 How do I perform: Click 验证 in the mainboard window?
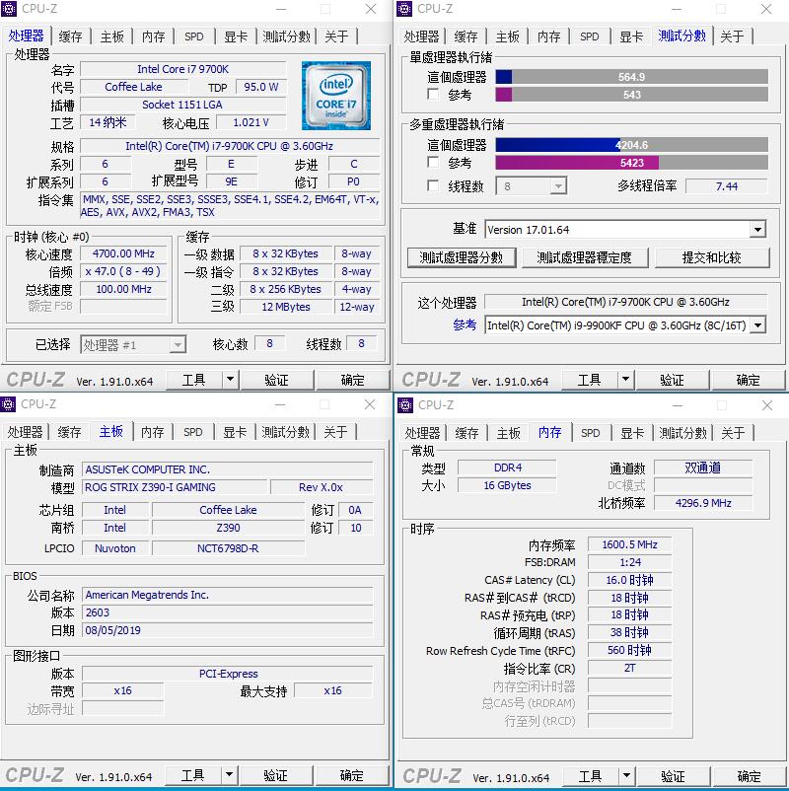277,774
